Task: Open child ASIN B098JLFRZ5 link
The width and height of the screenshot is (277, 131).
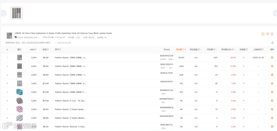Action: (167, 73)
